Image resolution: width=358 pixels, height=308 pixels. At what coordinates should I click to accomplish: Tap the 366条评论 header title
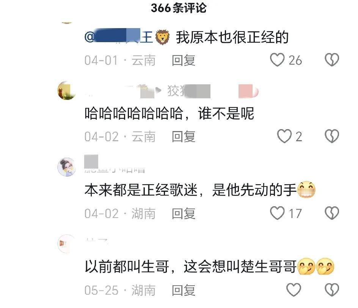(x=179, y=8)
